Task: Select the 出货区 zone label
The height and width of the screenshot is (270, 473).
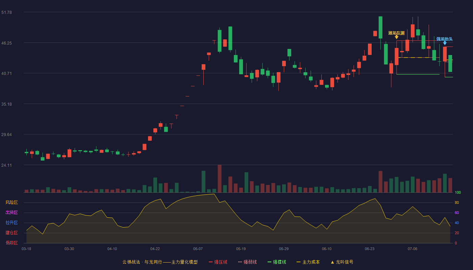Action: (11, 213)
